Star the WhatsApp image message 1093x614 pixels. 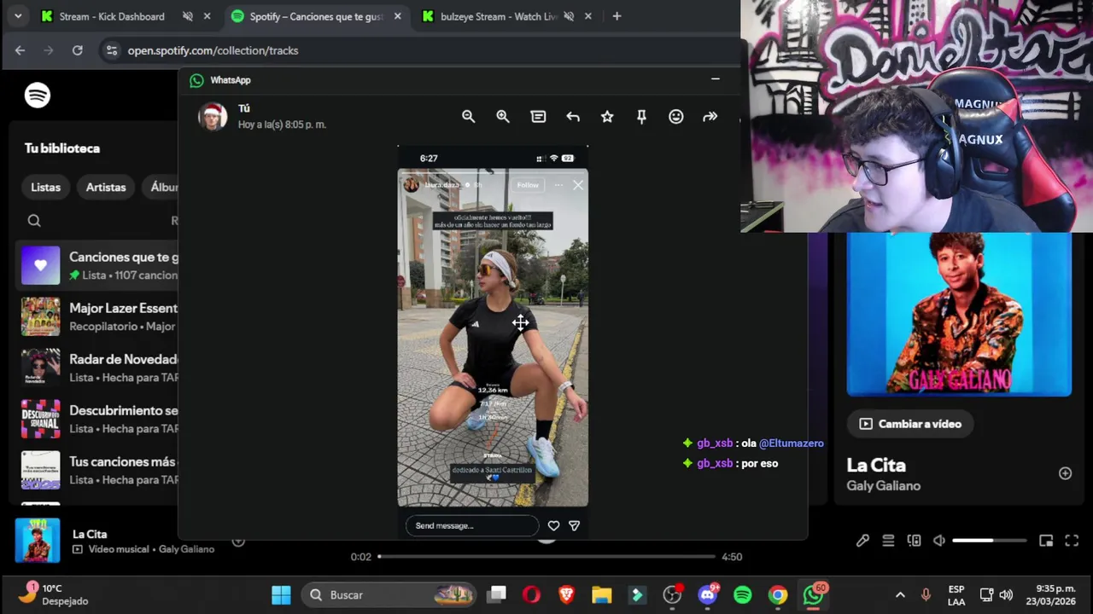coord(607,117)
